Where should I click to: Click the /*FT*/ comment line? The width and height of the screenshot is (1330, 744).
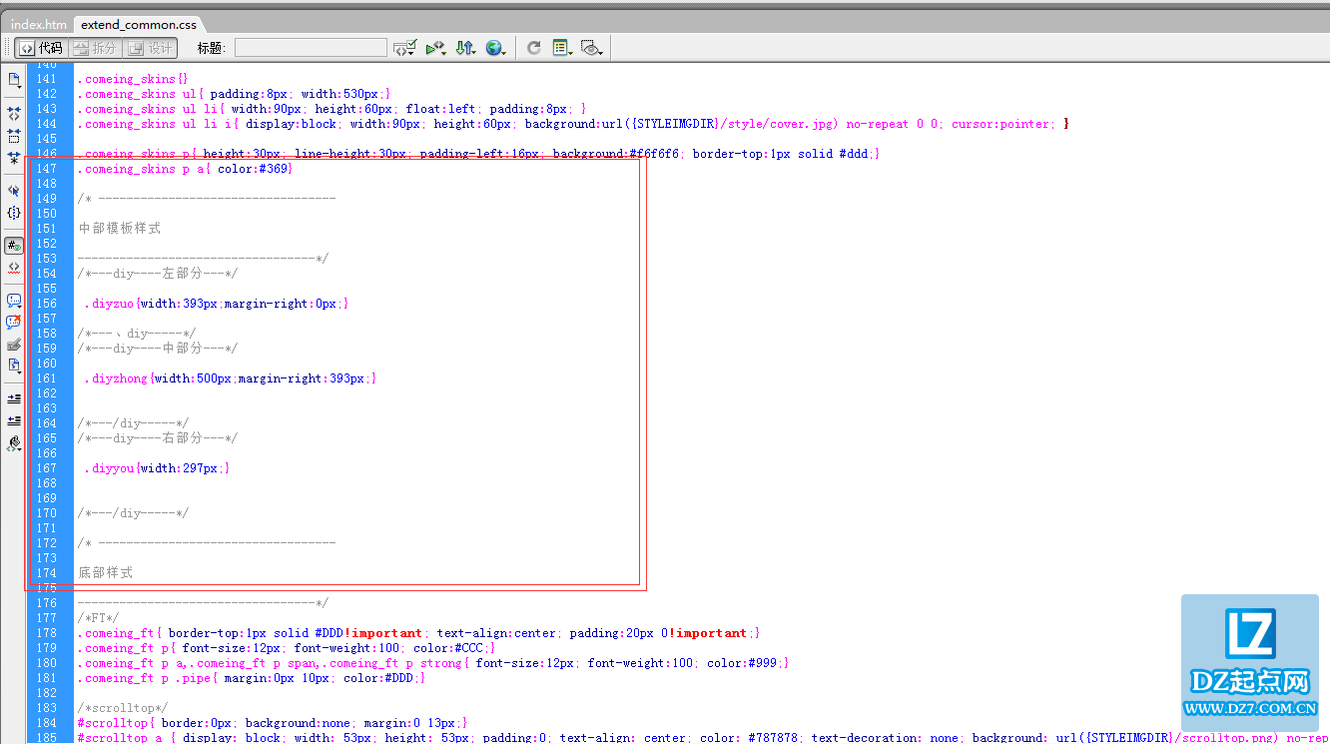tap(98, 618)
